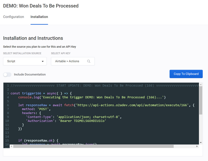
Task: Click line number 3 in the gutter
Action: tap(8, 93)
